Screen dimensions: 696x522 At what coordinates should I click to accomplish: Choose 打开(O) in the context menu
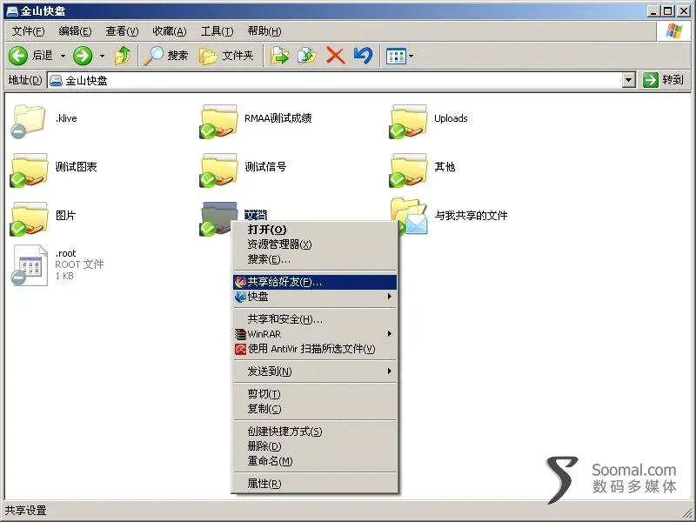(x=315, y=230)
